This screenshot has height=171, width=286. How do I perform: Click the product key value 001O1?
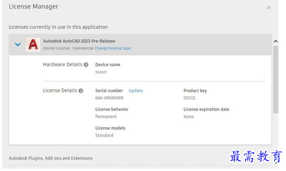190,98
